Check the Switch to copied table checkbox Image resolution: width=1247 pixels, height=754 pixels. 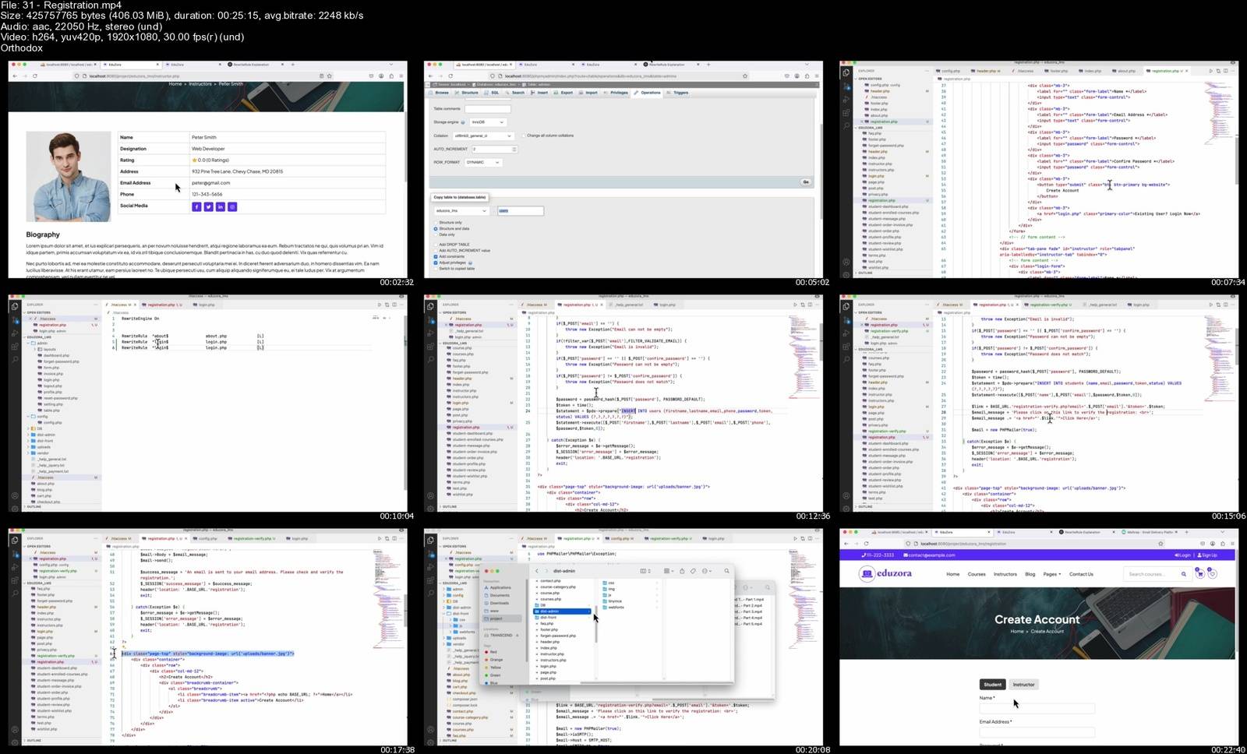pyautogui.click(x=436, y=269)
